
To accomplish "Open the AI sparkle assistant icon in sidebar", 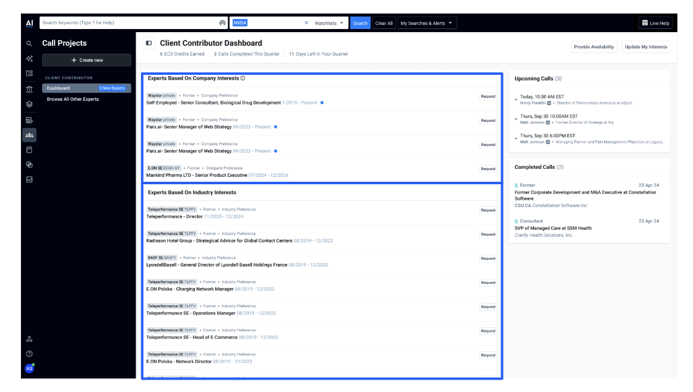I will coord(29,59).
